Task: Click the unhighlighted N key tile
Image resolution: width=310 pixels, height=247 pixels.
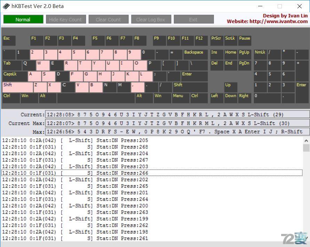Action: click(x=110, y=87)
